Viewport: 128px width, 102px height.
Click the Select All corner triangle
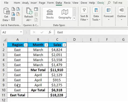click(5, 40)
